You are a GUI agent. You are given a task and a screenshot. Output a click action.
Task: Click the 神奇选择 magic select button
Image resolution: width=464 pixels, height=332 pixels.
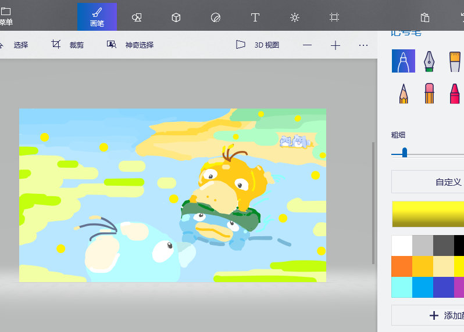(x=131, y=45)
